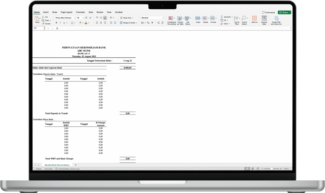Open the Comments button

[268, 12]
